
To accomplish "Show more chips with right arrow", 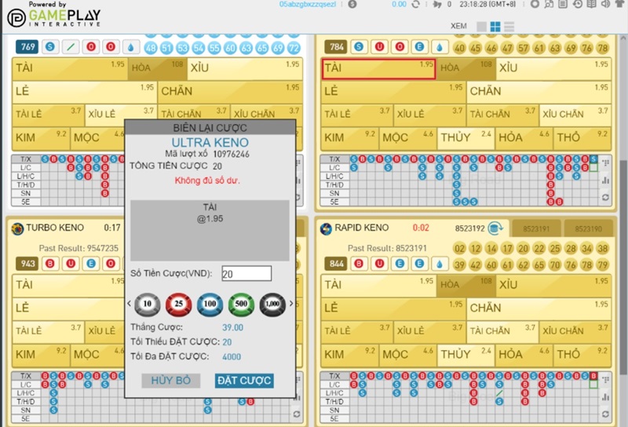I will click(291, 304).
